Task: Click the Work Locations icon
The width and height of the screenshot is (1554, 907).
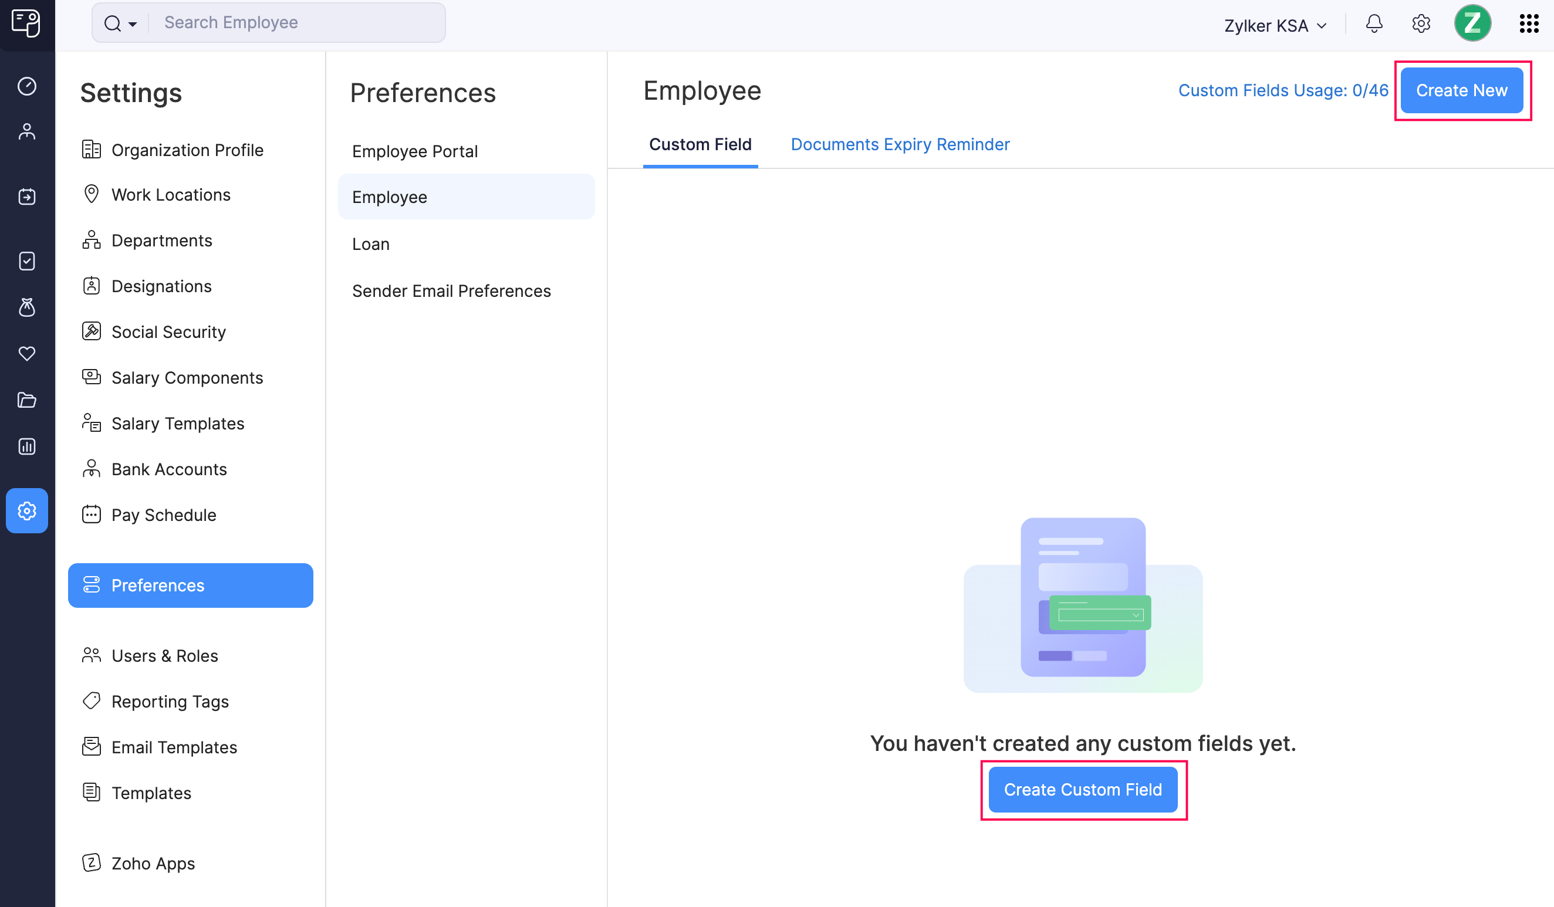Action: coord(92,194)
